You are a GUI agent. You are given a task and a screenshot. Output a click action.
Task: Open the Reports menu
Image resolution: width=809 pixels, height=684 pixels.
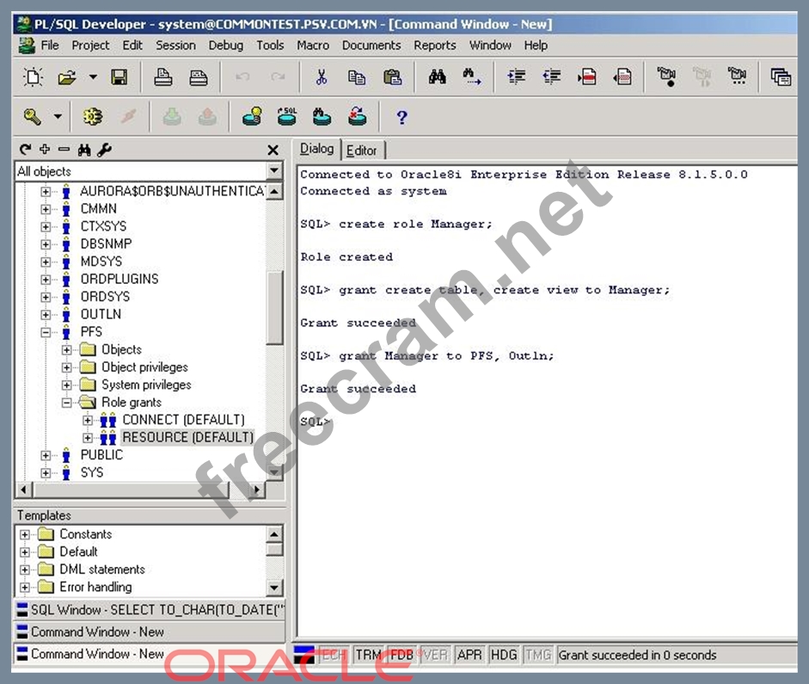[435, 46]
